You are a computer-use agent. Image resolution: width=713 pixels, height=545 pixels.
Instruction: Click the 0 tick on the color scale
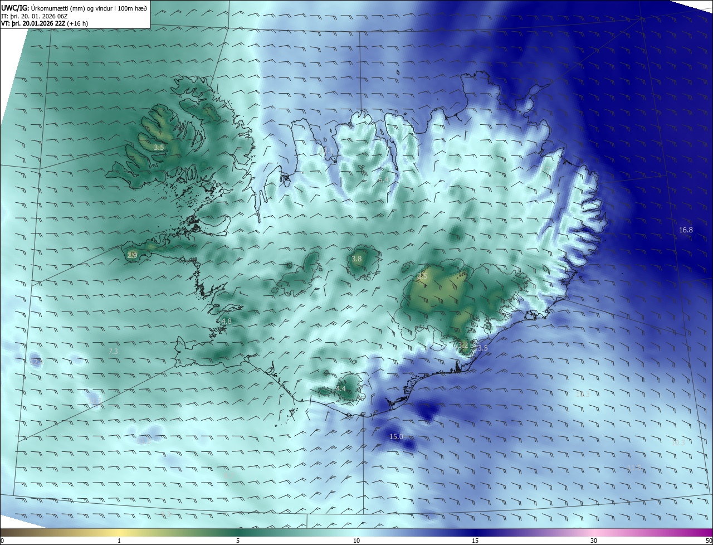coord(2,541)
